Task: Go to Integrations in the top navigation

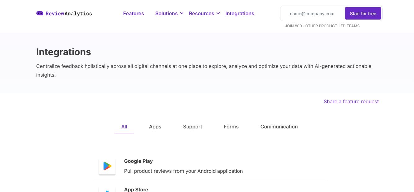Action: coord(240,13)
